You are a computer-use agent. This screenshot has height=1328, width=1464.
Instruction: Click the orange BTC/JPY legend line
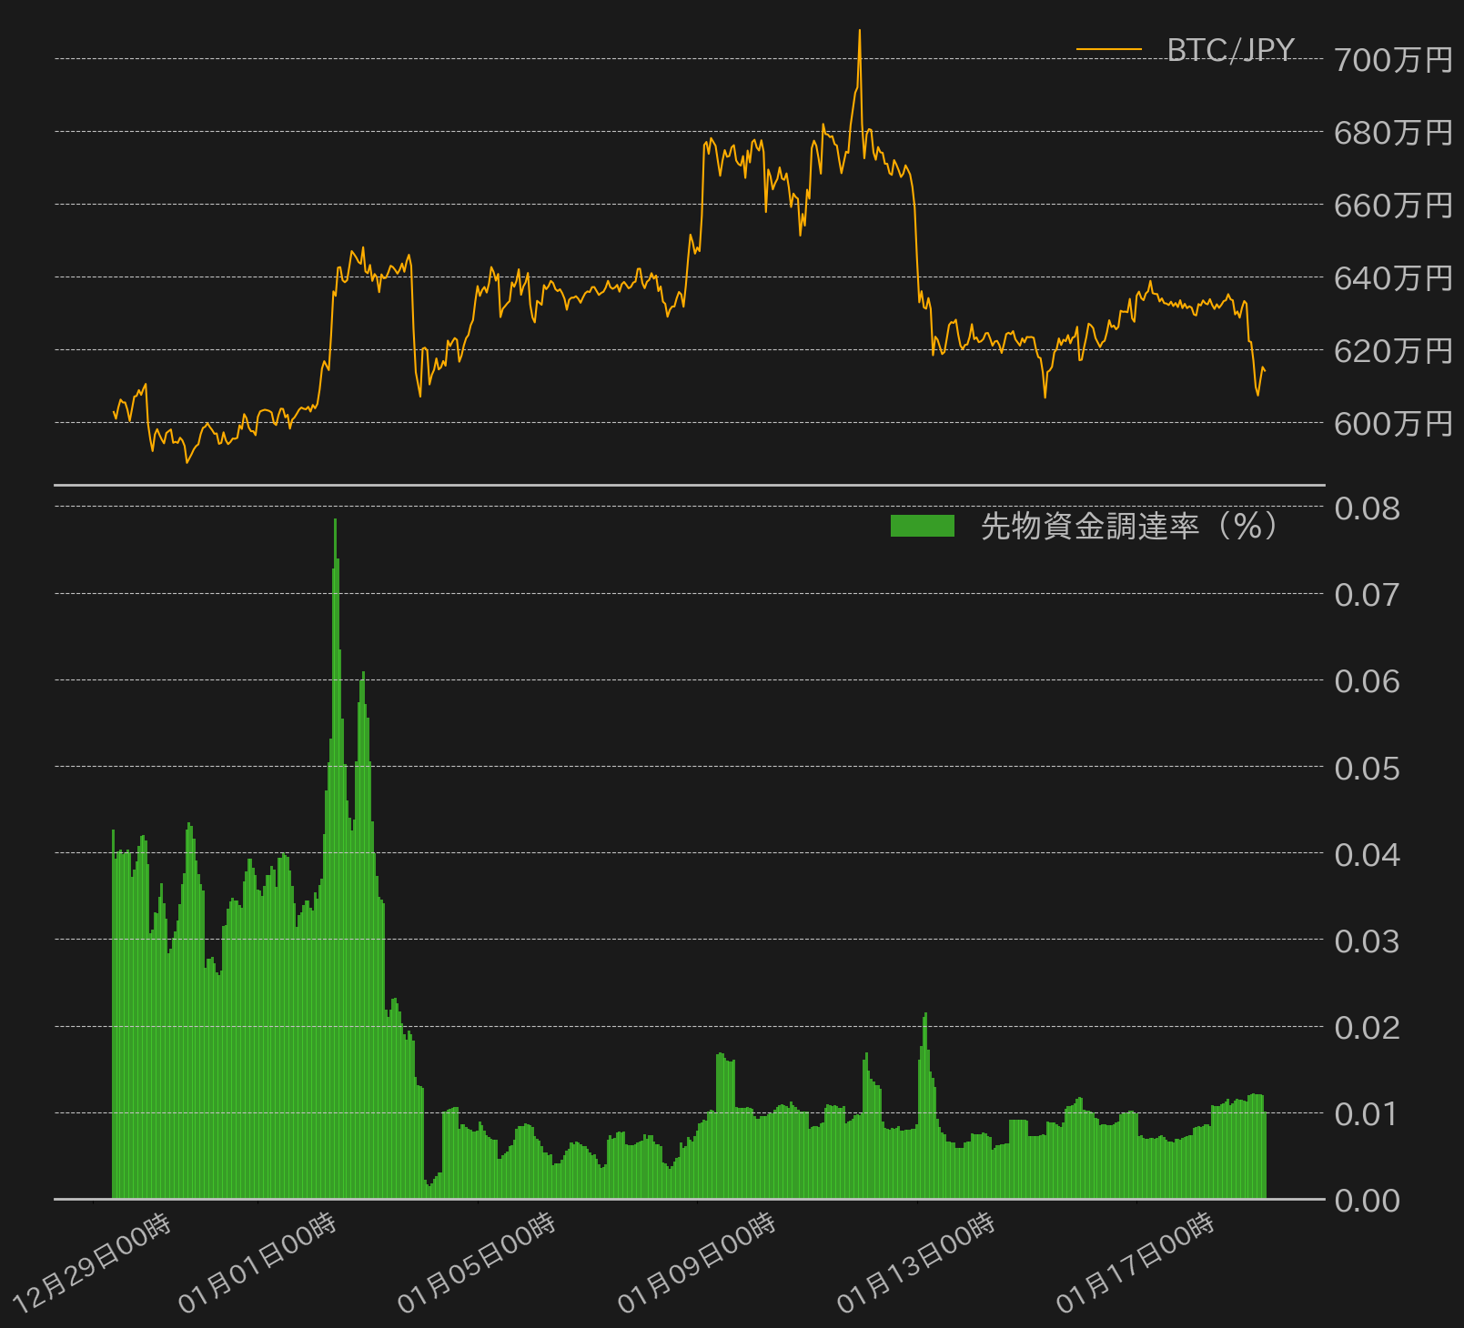coord(1108,50)
